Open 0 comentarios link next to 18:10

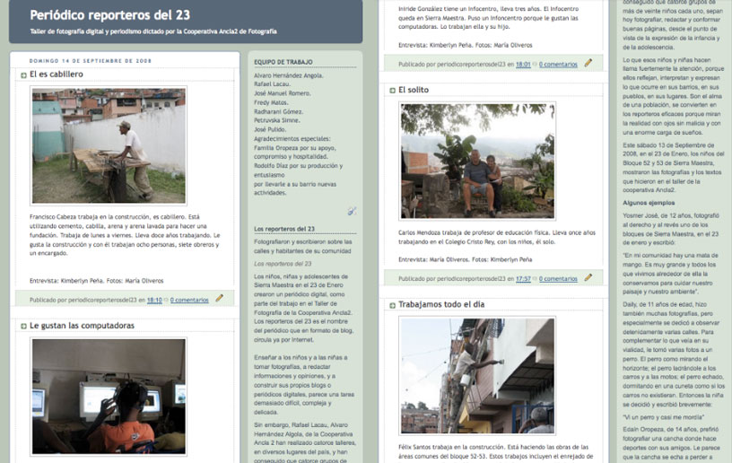tap(189, 300)
